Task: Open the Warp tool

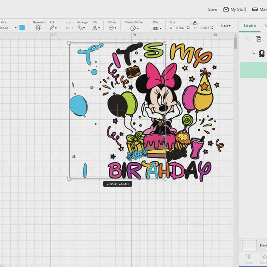Action: [x=155, y=28]
